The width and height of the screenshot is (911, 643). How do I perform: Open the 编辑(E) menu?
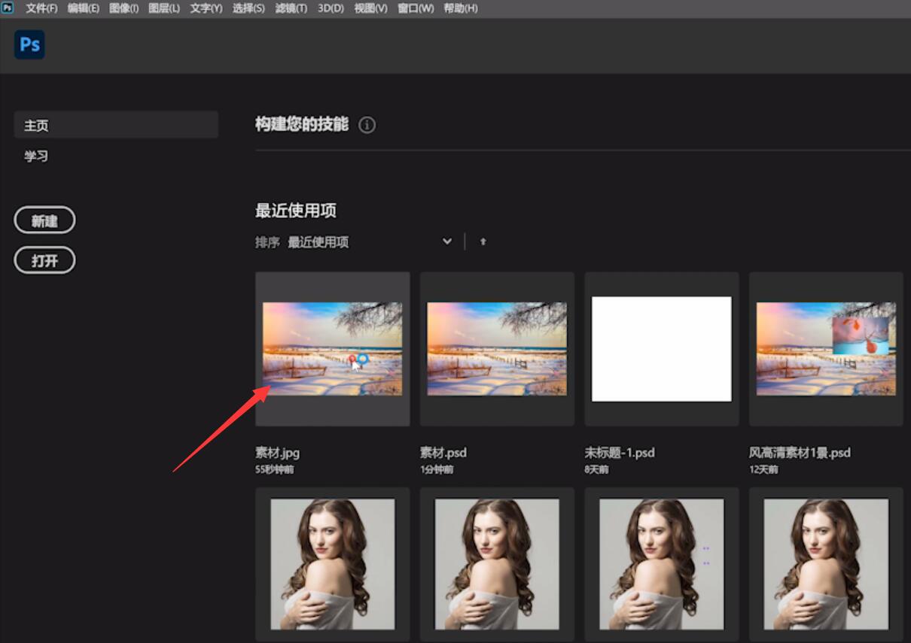tap(84, 8)
